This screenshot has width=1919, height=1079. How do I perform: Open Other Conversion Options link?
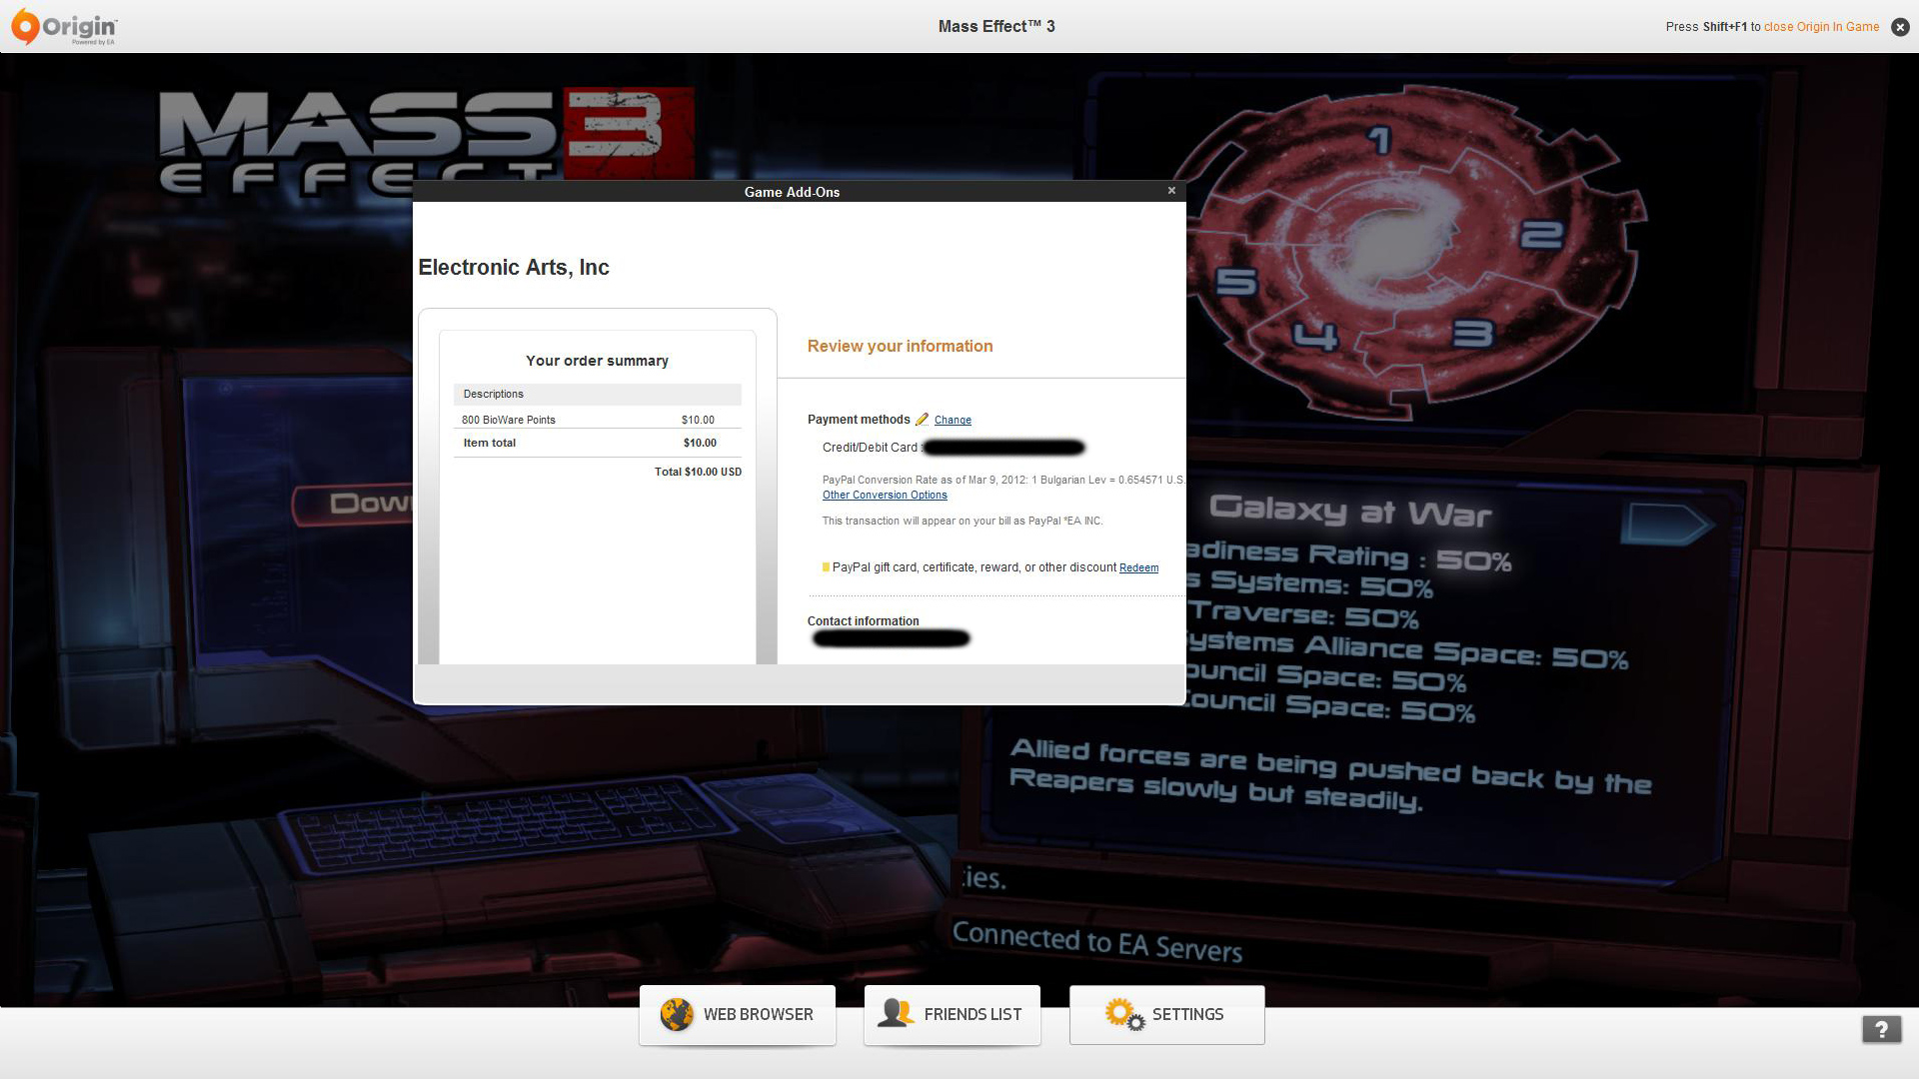tap(885, 496)
